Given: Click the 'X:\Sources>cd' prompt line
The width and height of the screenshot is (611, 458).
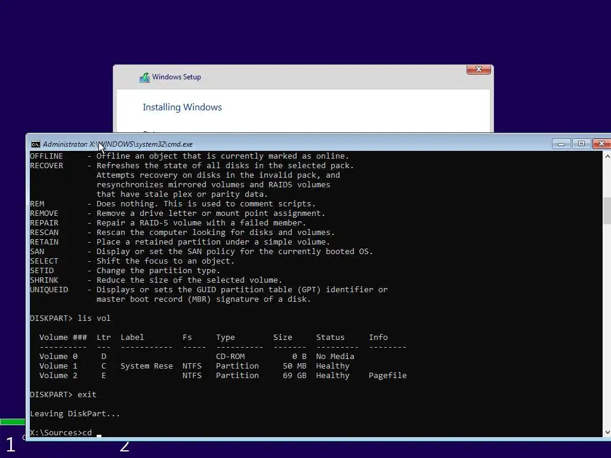Looking at the screenshot, I should click(x=61, y=433).
